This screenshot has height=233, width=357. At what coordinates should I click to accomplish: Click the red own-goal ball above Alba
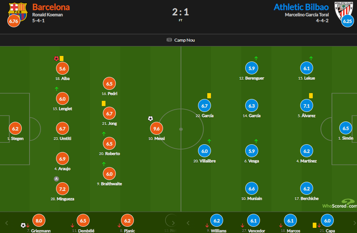56,59
